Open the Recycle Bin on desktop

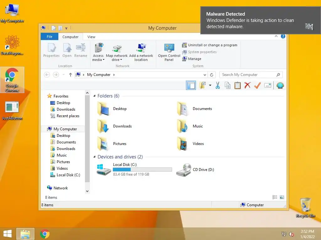[x=305, y=207]
